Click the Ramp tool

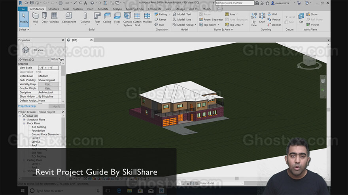pos(160,19)
